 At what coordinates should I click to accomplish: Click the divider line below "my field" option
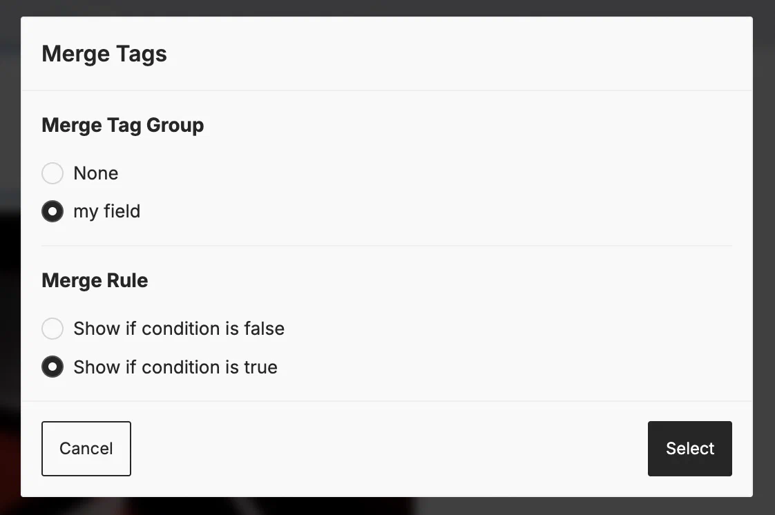pyautogui.click(x=387, y=246)
